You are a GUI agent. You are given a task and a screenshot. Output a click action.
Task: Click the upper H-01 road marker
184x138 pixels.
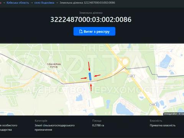[x=131, y=76]
